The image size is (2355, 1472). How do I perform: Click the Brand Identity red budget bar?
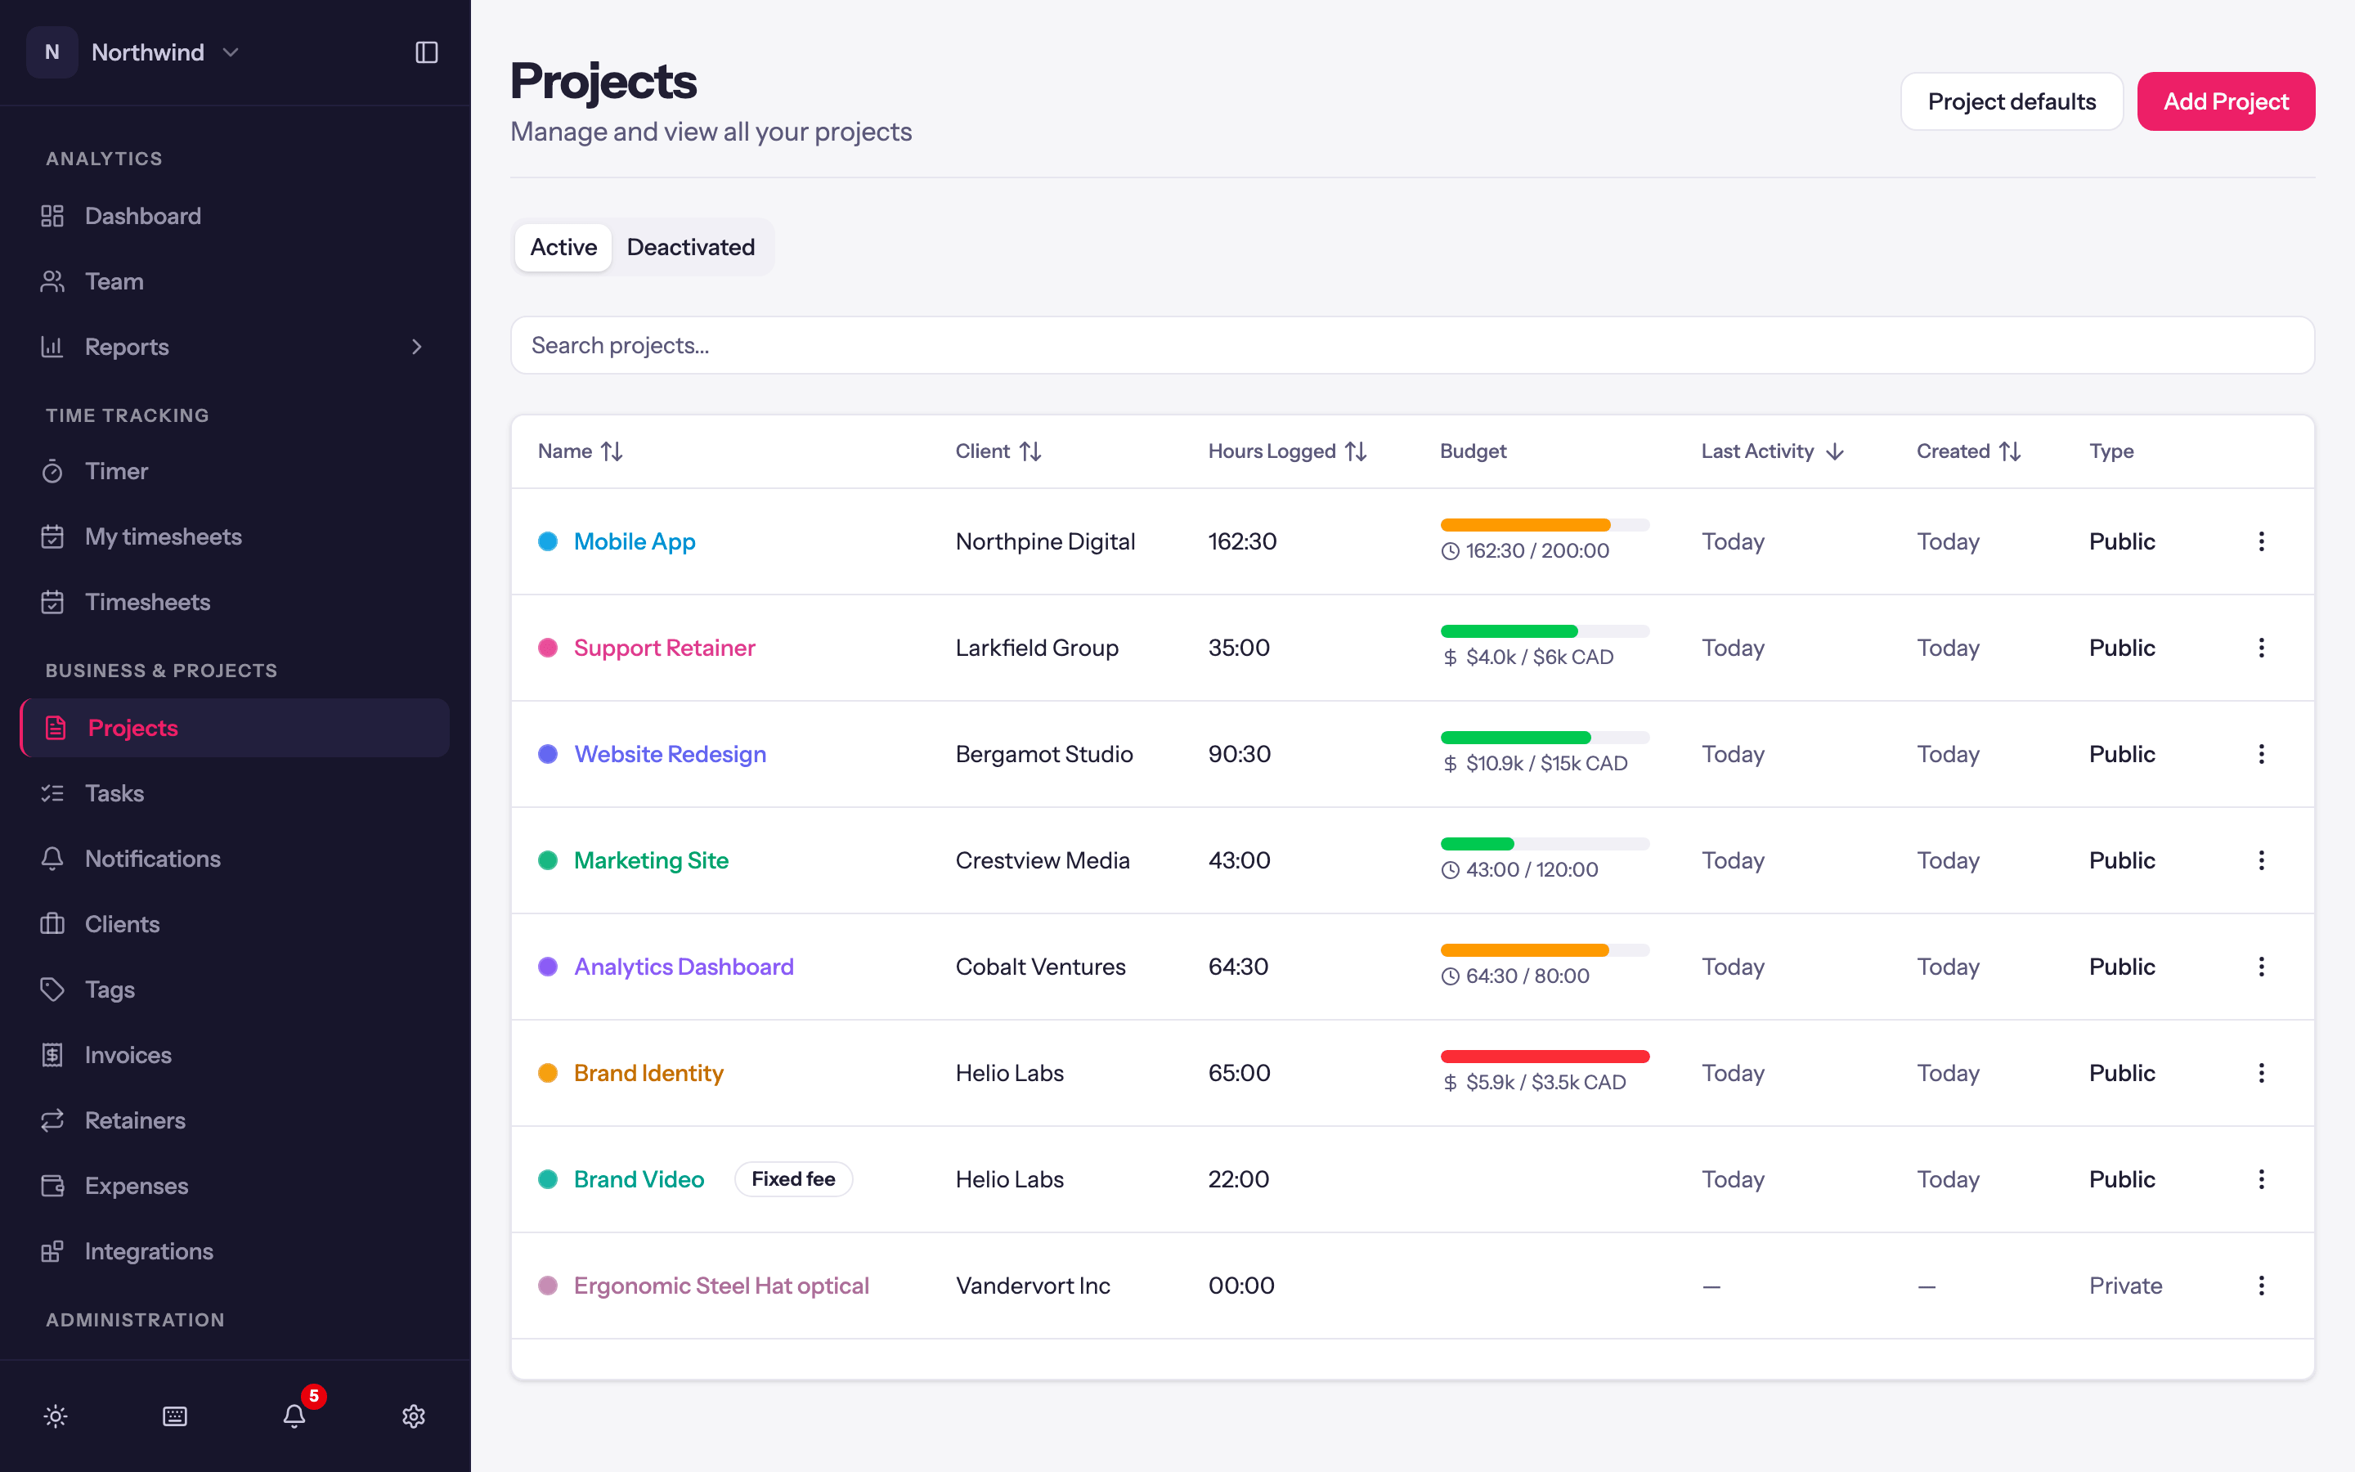click(1545, 1057)
